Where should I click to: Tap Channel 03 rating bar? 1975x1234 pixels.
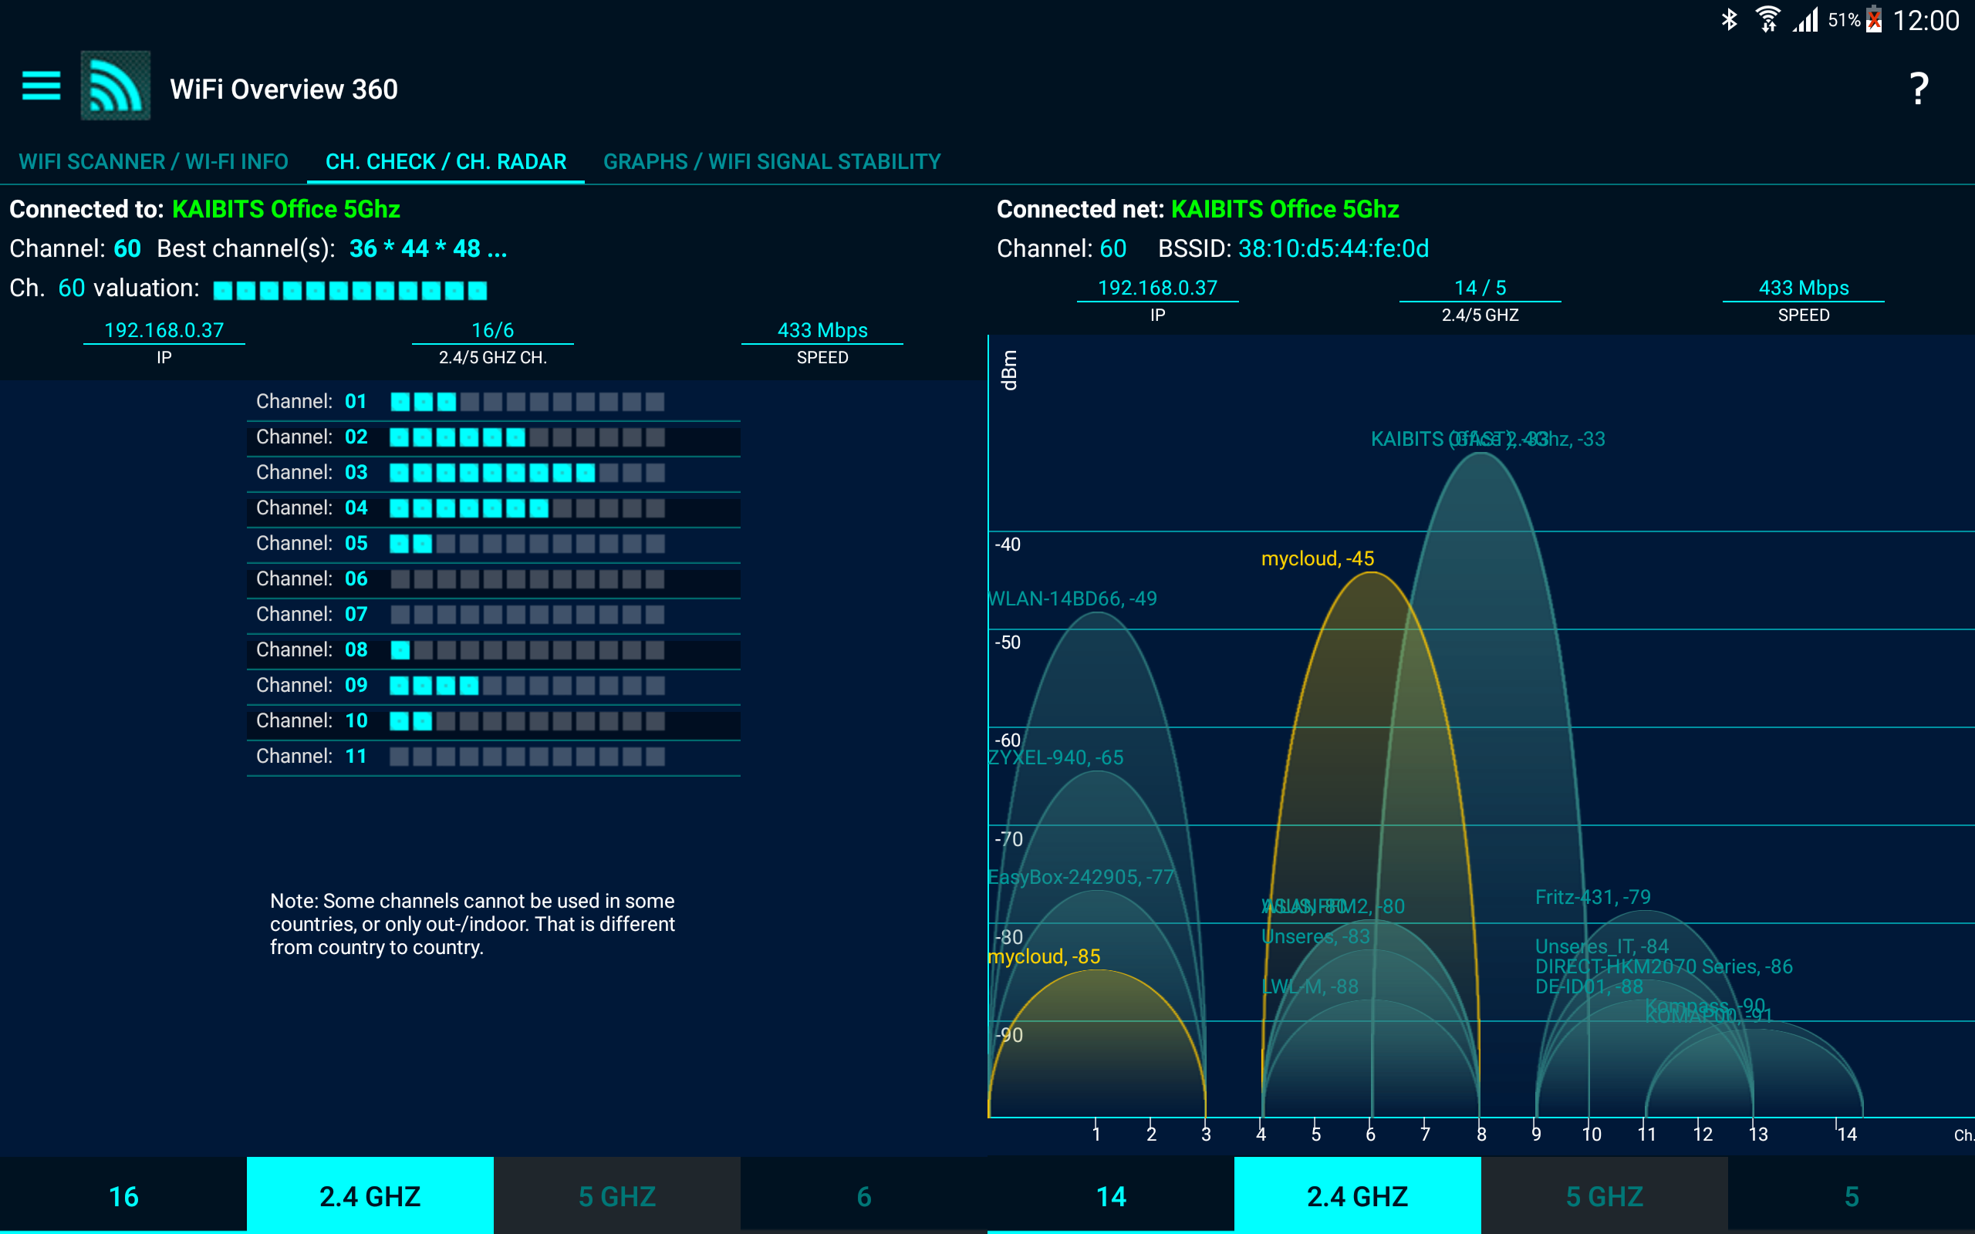tap(526, 473)
